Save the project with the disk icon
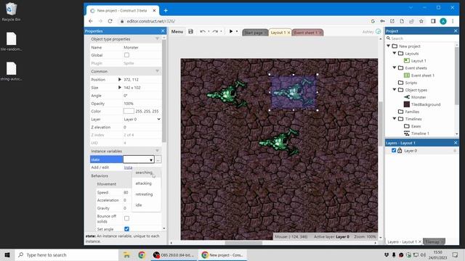This screenshot has height=261, width=465. coord(190,31)
